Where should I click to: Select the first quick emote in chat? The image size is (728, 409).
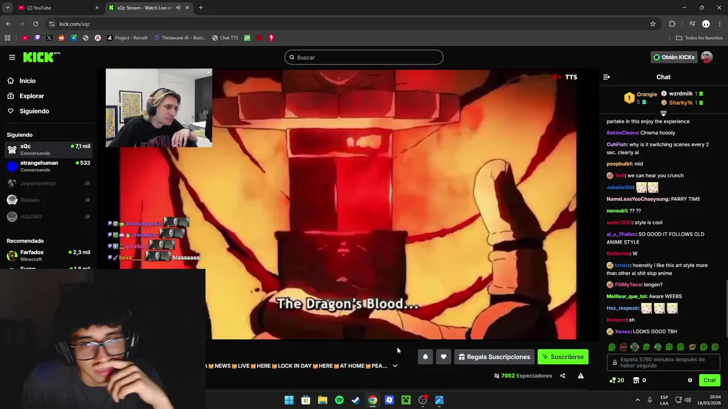tap(612, 347)
